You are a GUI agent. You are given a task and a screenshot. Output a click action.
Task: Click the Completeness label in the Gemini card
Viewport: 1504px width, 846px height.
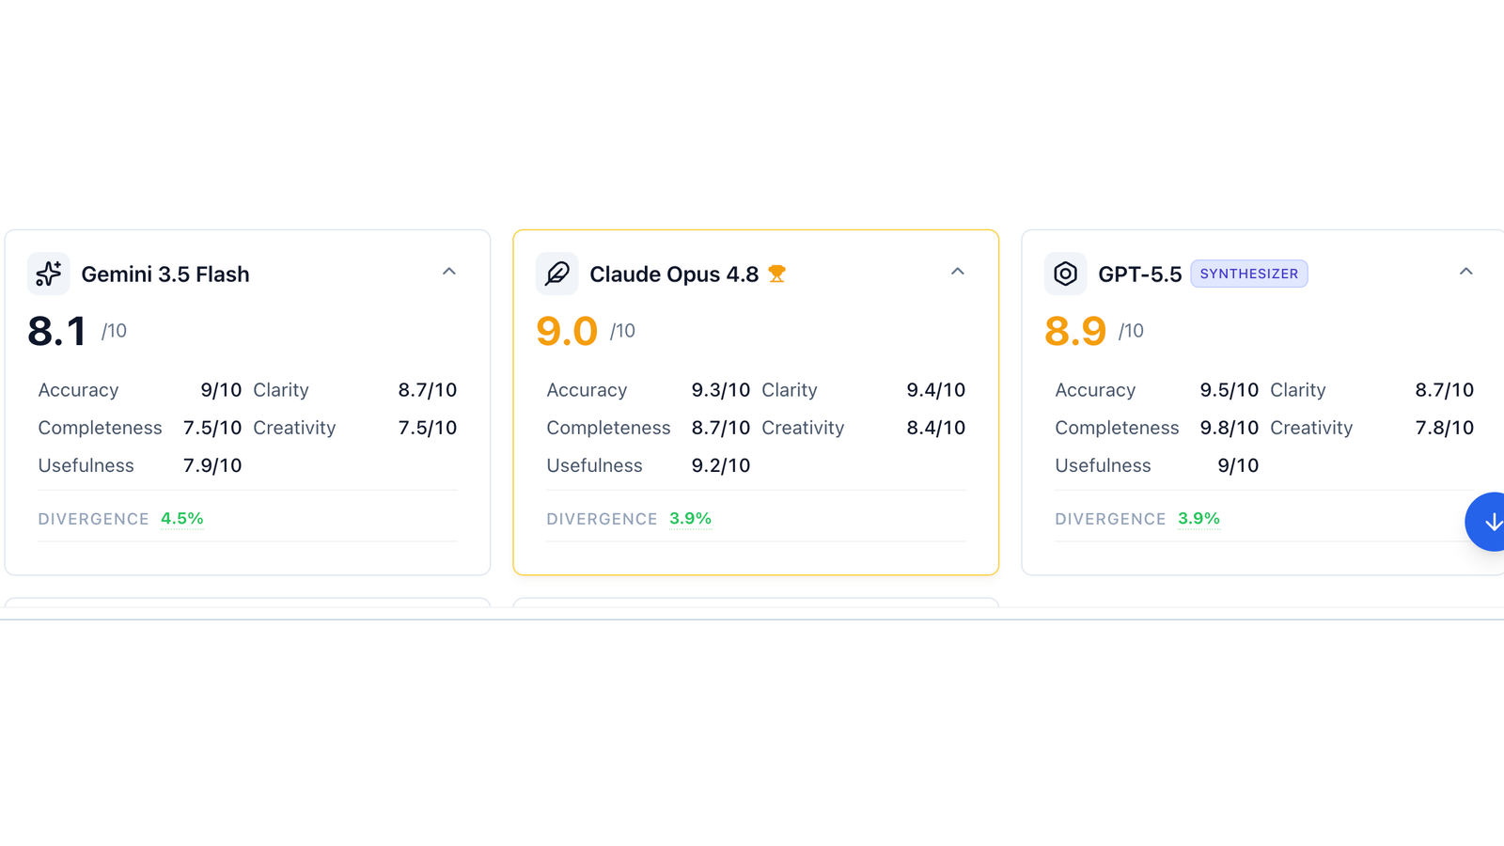pyautogui.click(x=100, y=428)
